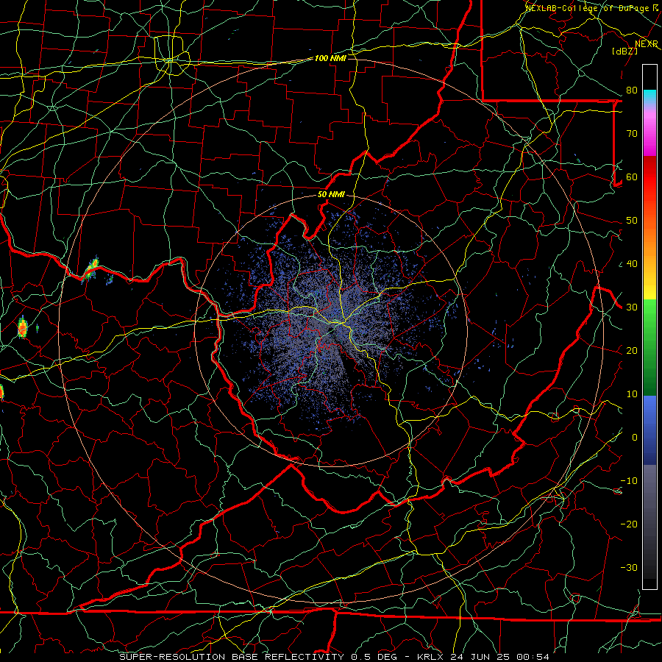Click the cyan top of the color bar

[x=649, y=98]
